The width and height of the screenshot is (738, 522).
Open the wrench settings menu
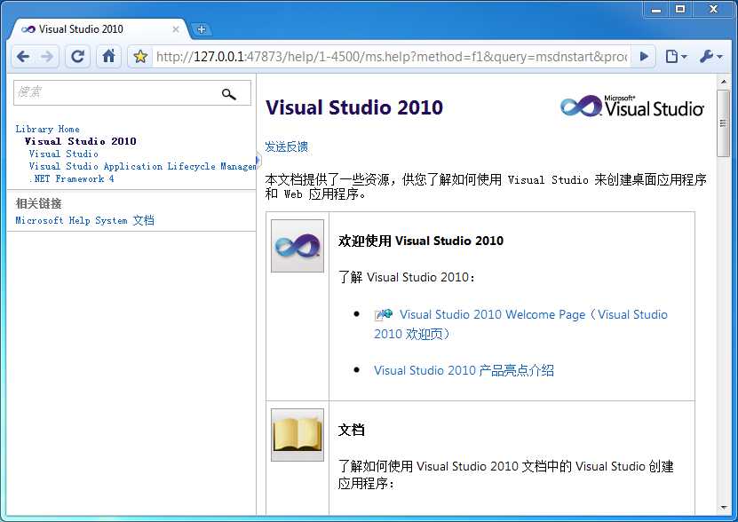tap(710, 57)
